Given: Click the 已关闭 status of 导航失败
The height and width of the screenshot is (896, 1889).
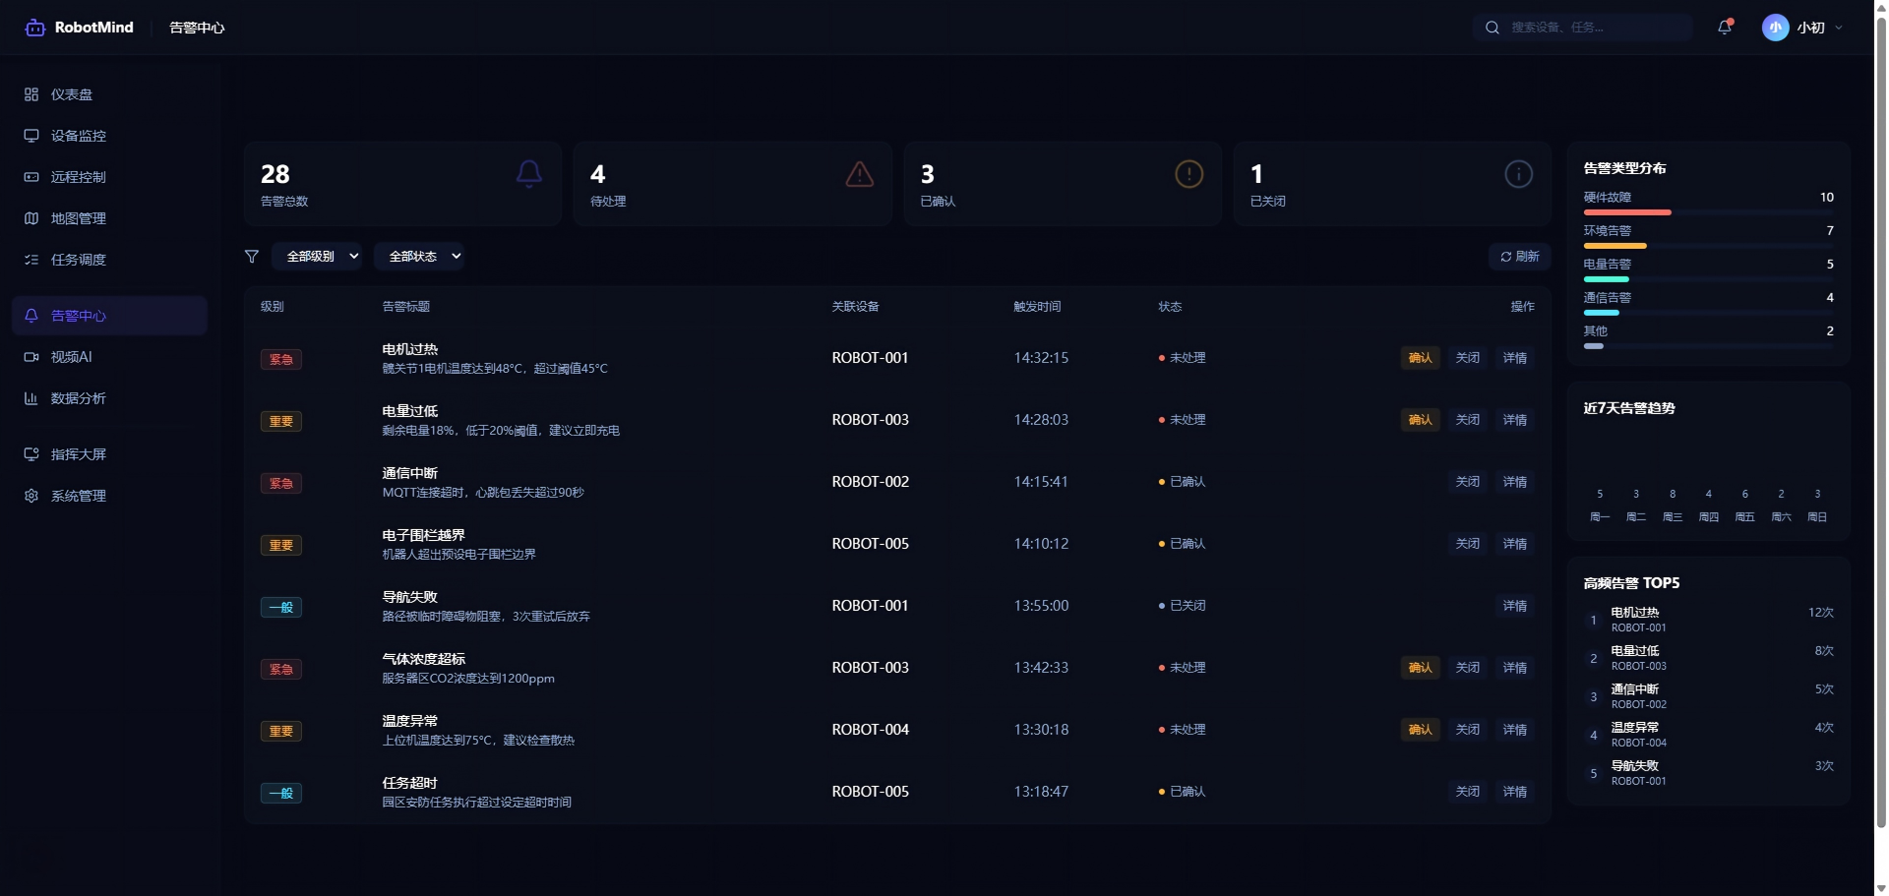Looking at the screenshot, I should click(1182, 606).
